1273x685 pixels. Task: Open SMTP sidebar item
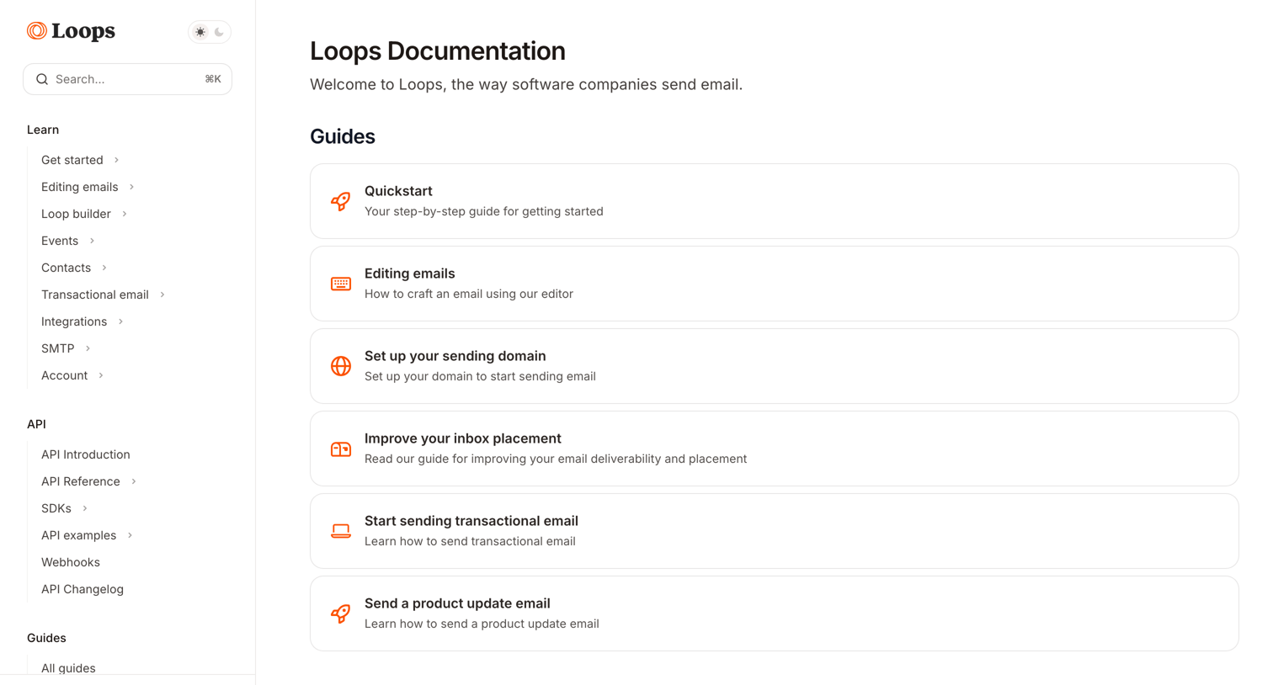pos(58,348)
